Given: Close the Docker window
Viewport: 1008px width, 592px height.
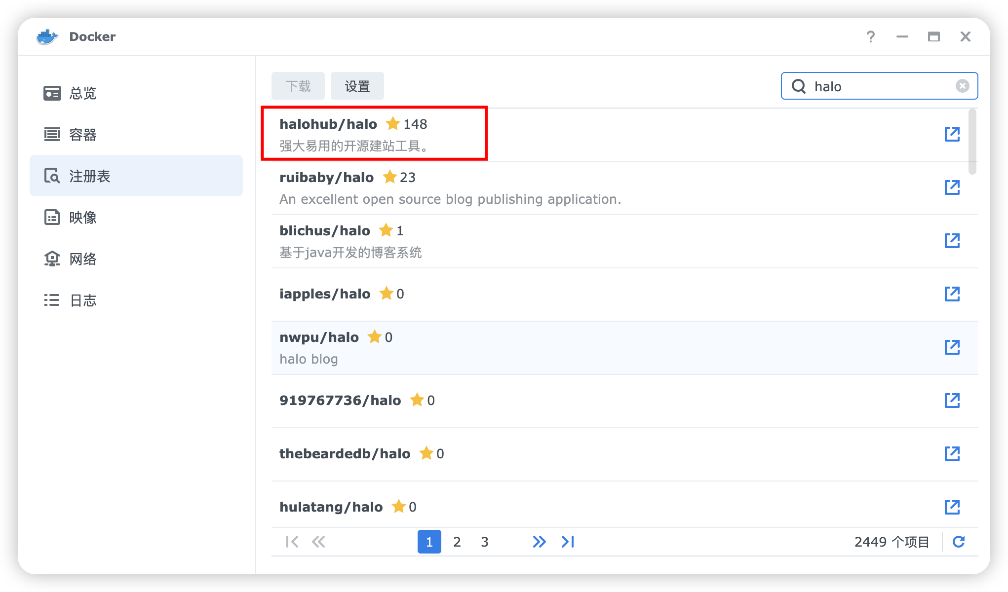Looking at the screenshot, I should [965, 37].
